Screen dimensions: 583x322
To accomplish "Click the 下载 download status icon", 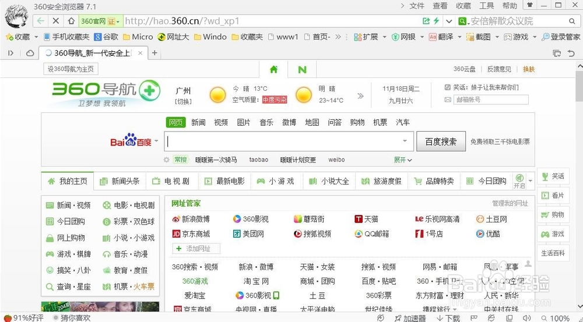I will 448,319.
